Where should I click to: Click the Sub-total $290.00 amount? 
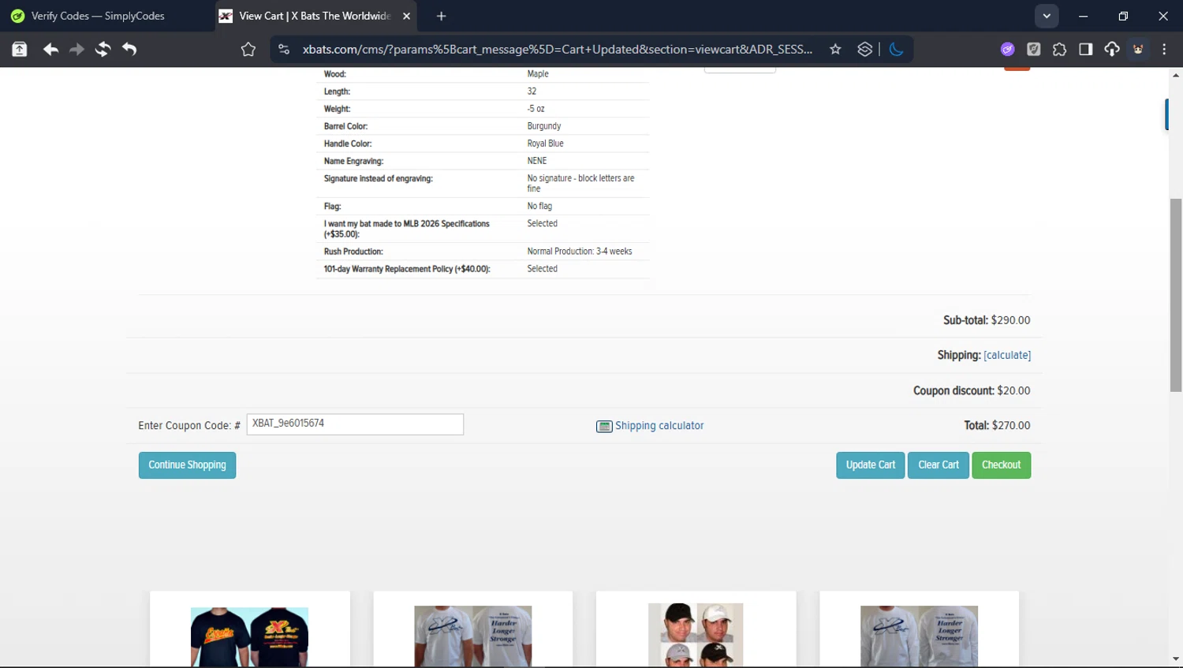tap(1011, 321)
